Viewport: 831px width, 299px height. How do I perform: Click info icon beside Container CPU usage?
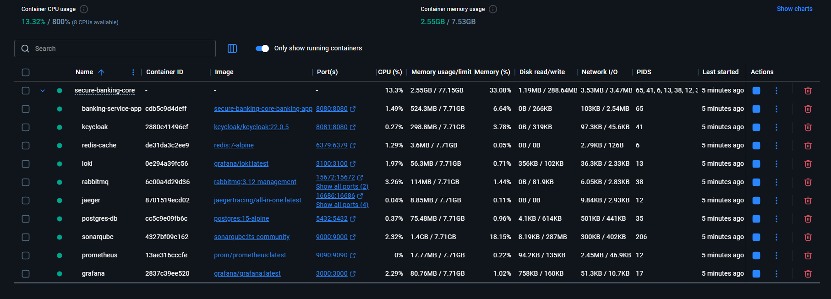84,9
